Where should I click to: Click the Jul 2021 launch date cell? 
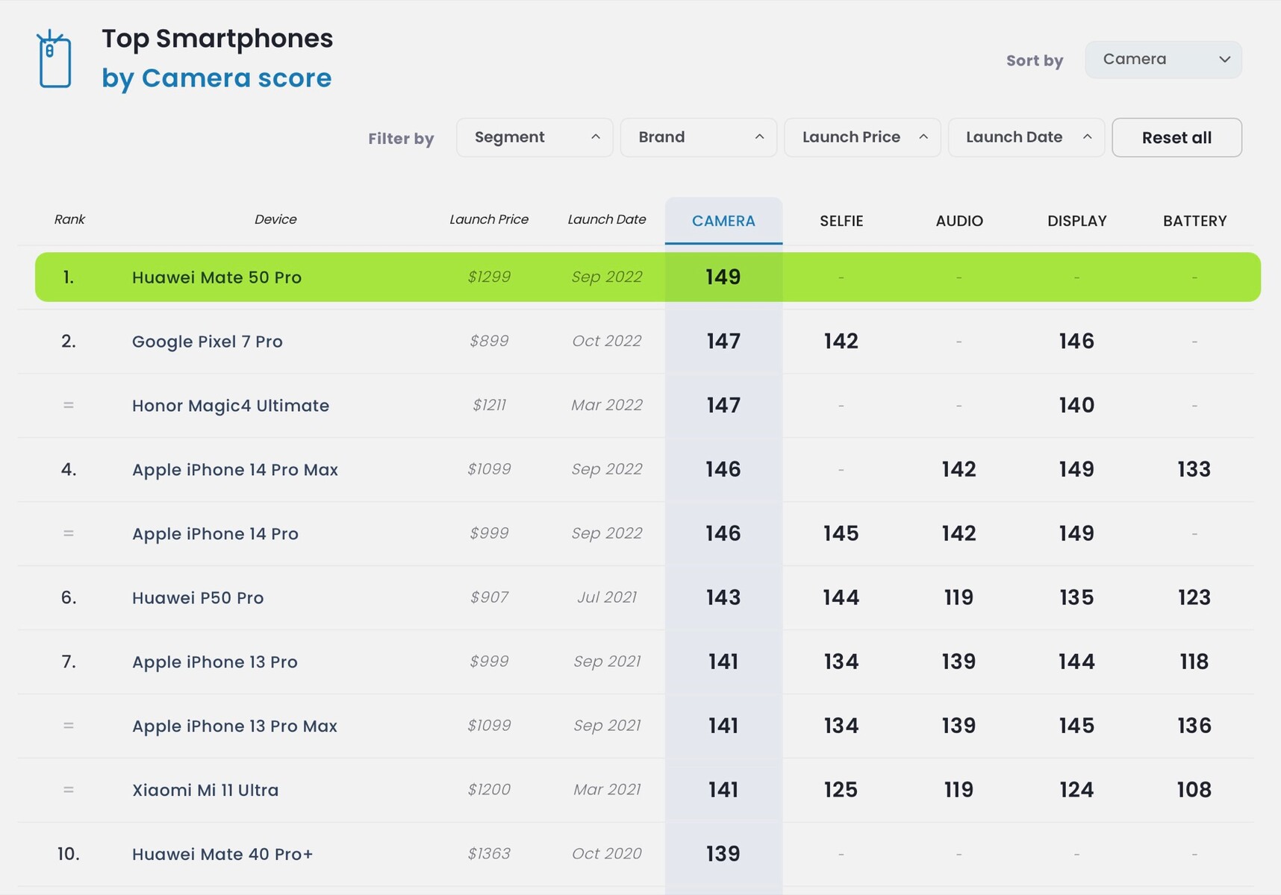(607, 597)
